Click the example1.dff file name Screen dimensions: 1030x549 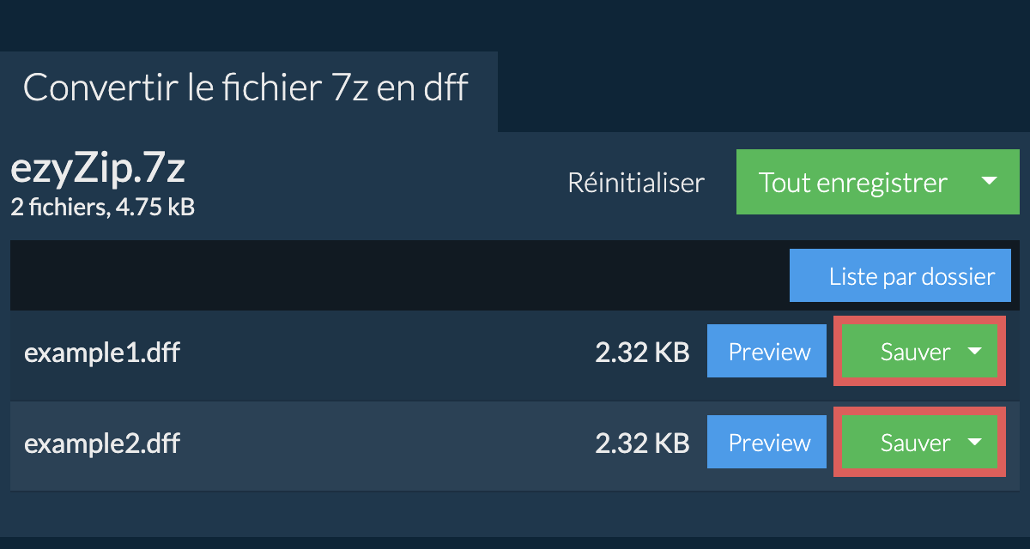click(x=102, y=353)
